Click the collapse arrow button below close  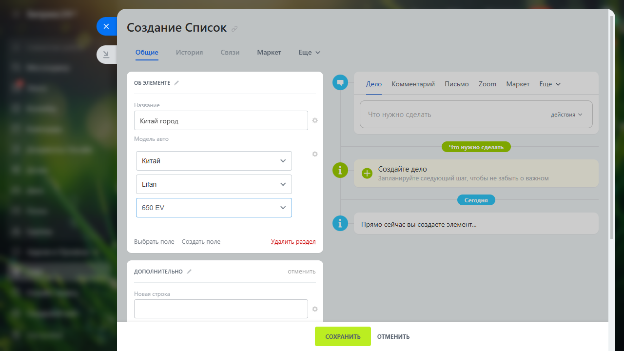(x=106, y=55)
